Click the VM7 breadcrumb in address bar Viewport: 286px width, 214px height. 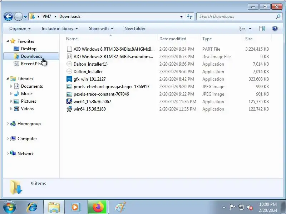point(47,16)
